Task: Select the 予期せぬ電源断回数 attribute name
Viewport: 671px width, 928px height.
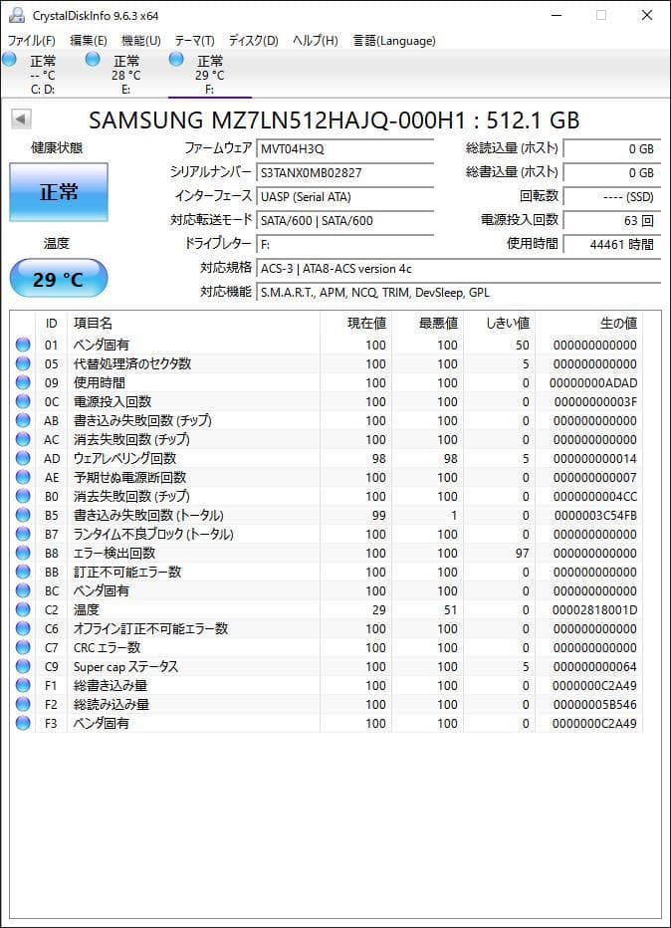Action: 129,477
